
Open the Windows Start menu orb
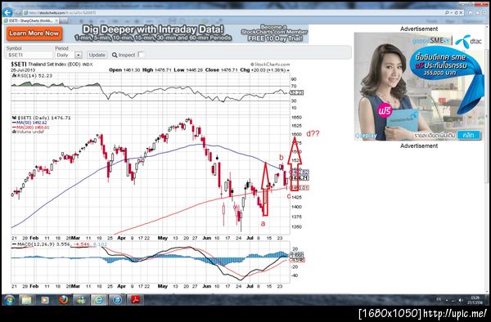[9, 299]
